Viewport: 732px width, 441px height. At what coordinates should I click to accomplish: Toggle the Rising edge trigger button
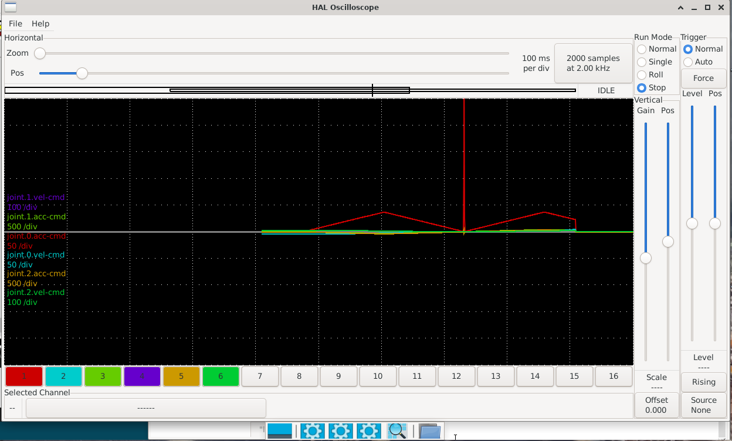pyautogui.click(x=703, y=382)
